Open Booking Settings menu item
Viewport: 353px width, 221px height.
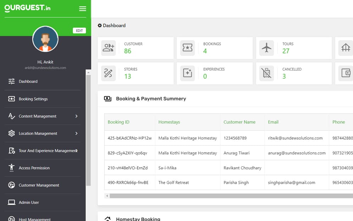pos(33,99)
